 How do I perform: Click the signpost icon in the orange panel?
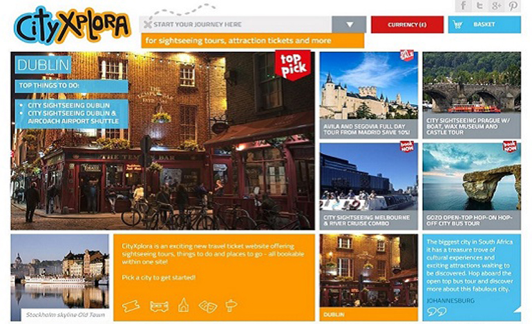(231, 305)
